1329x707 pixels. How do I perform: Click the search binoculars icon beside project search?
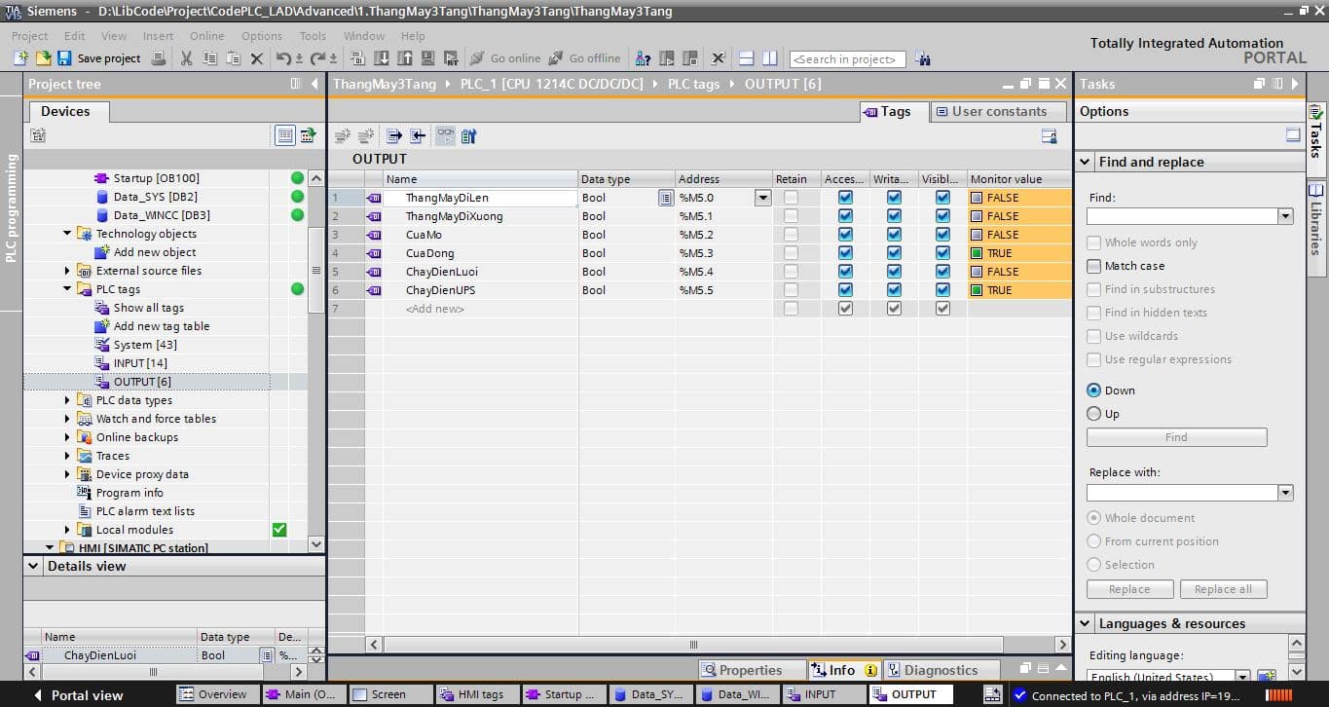[x=921, y=59]
